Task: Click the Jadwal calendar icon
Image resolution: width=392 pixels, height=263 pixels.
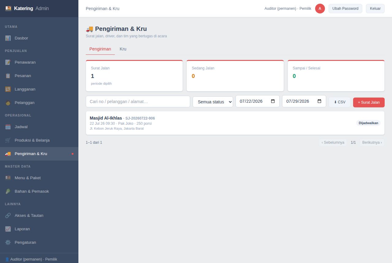Action: pos(8,127)
